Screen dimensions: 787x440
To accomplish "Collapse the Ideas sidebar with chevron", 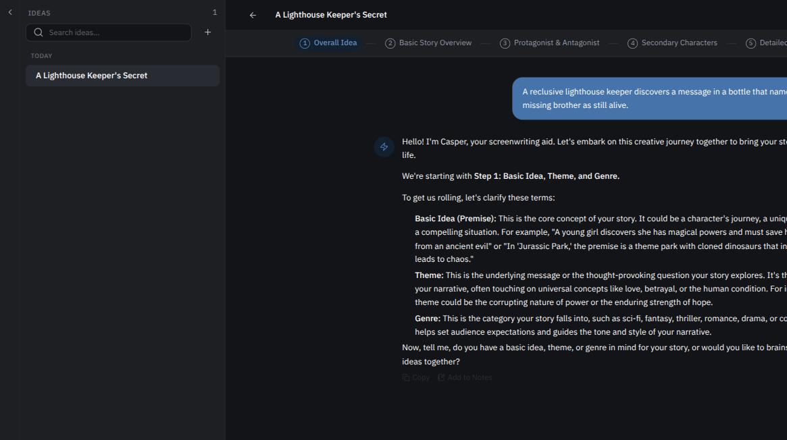I will pos(10,13).
